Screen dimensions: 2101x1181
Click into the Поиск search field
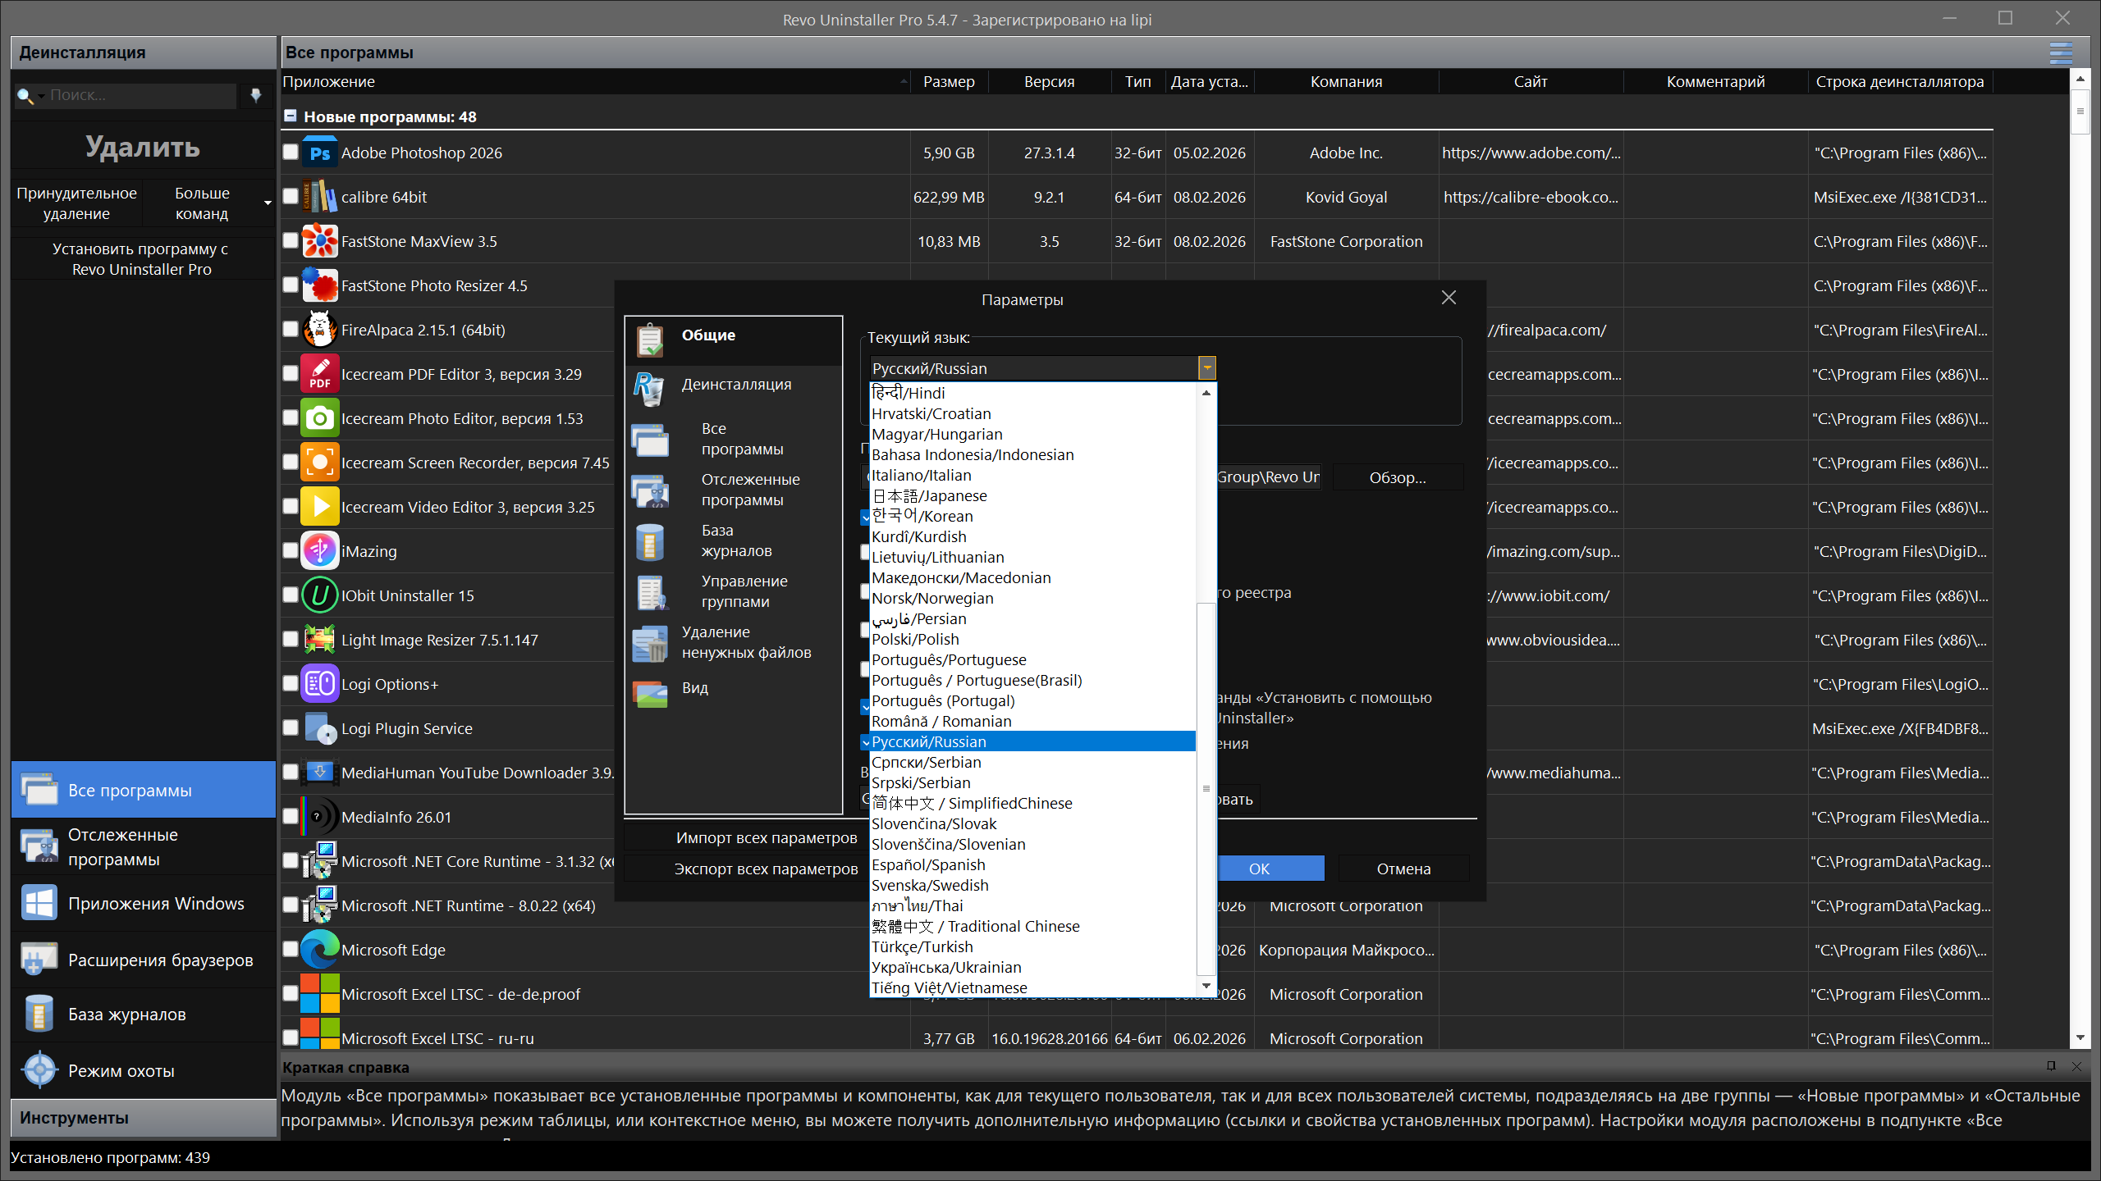[x=140, y=95]
